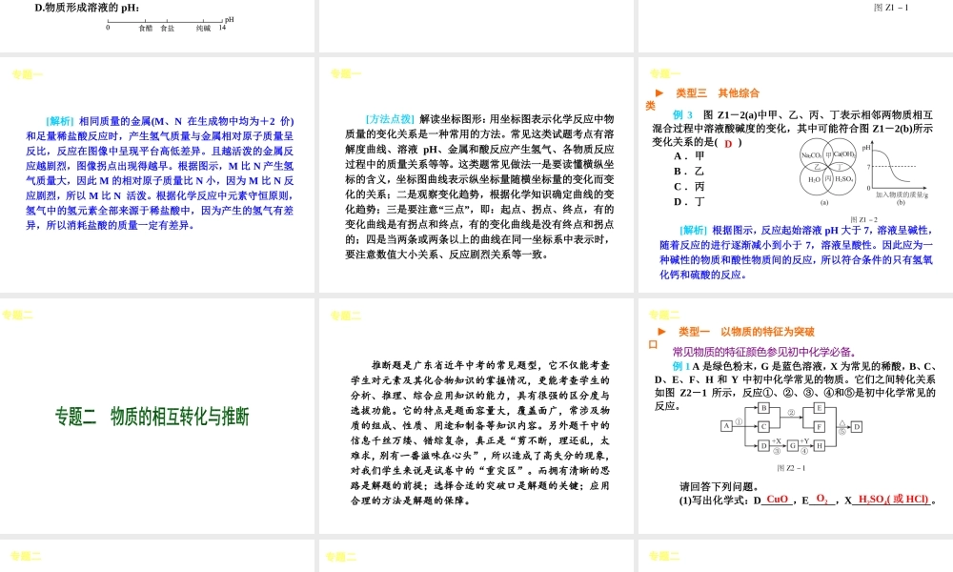This screenshot has height=572, width=953.
Task: Click the four-circle diagram labelled (a)
Action: coord(828,167)
